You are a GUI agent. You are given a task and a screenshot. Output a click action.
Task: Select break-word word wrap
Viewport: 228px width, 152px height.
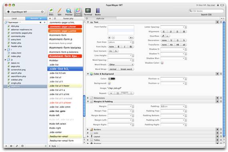coord(126,69)
